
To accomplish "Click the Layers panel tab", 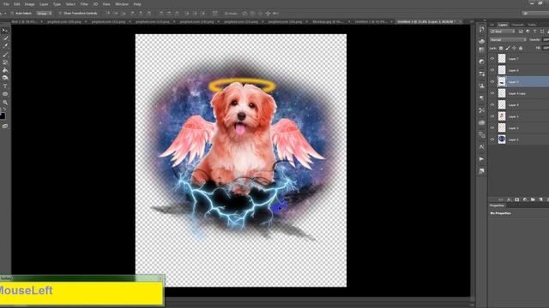I will [x=503, y=25].
